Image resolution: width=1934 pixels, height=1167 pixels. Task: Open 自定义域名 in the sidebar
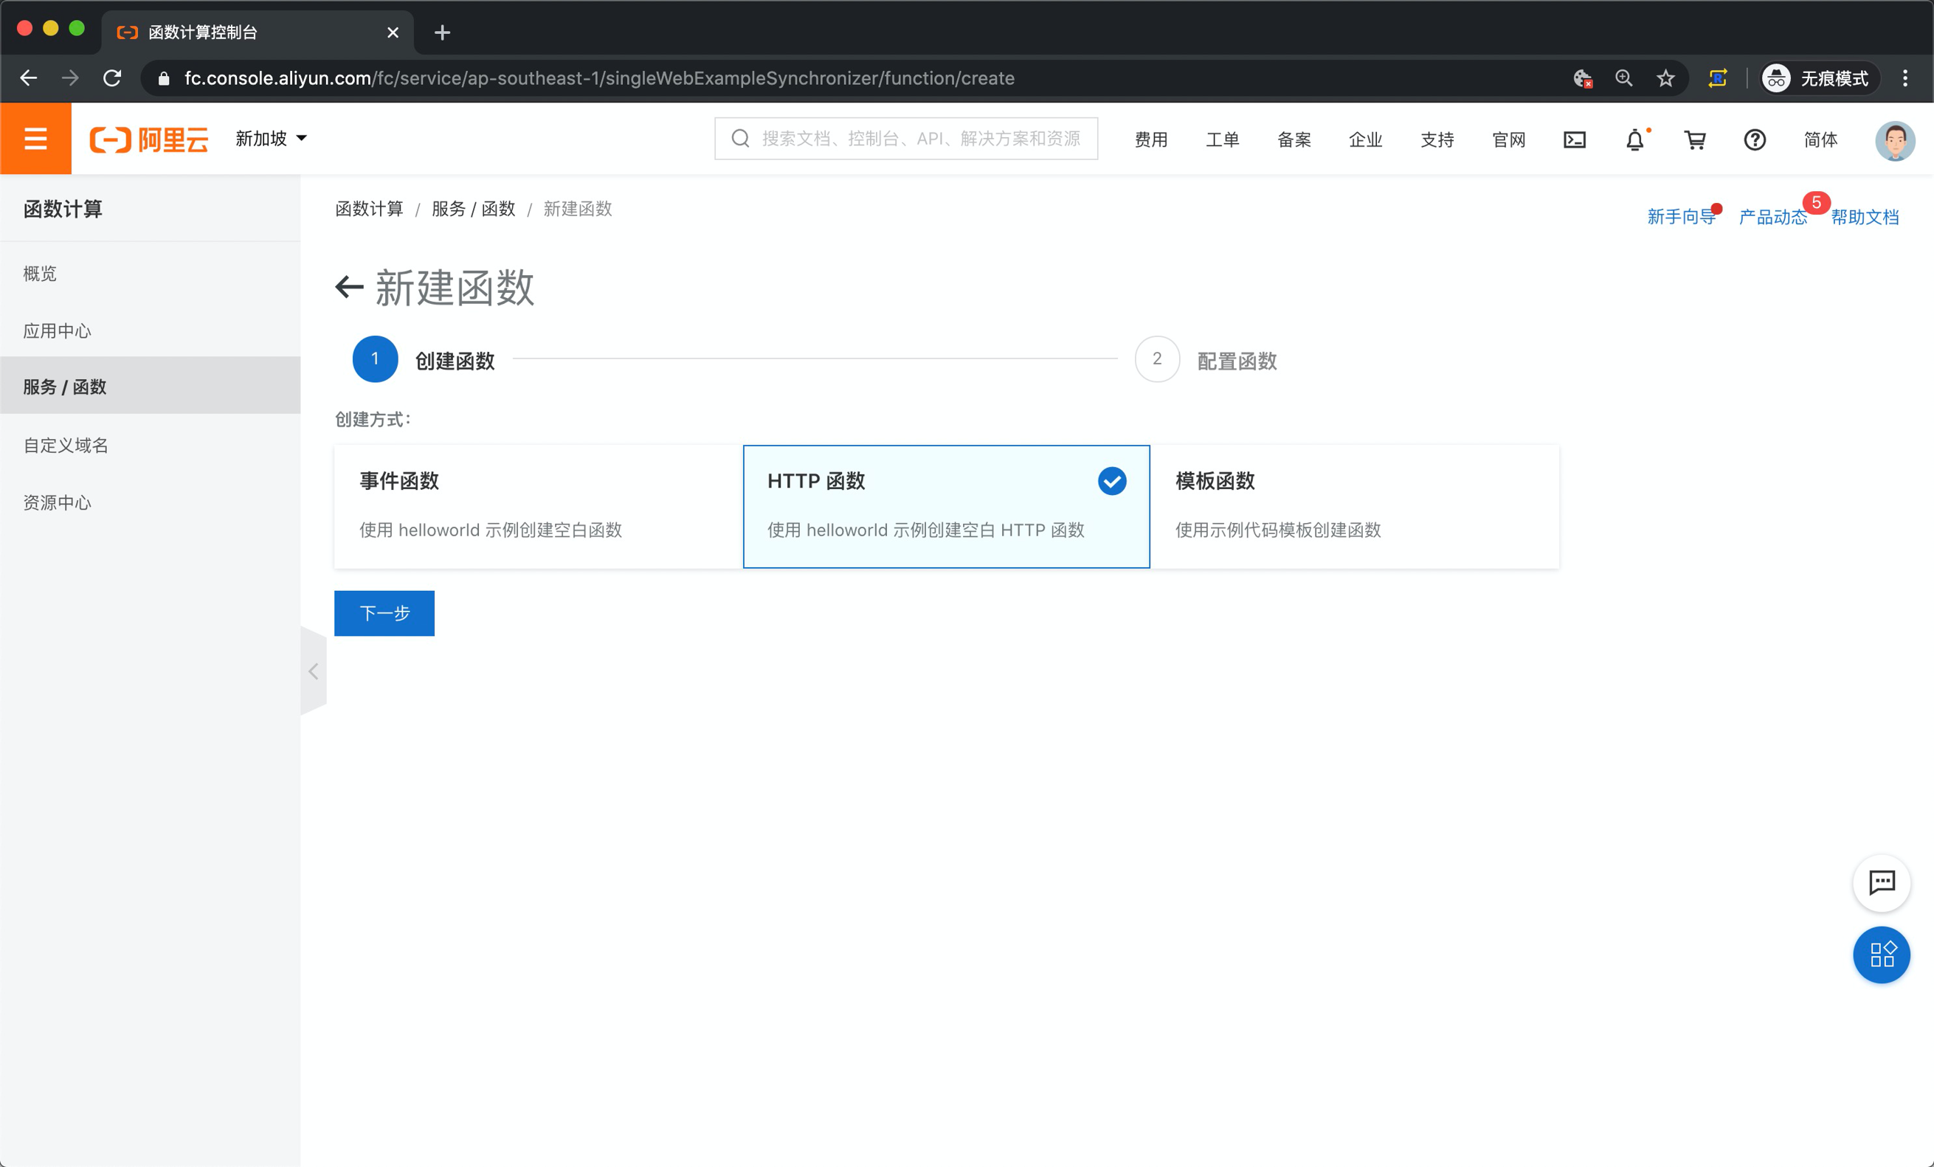pos(66,446)
